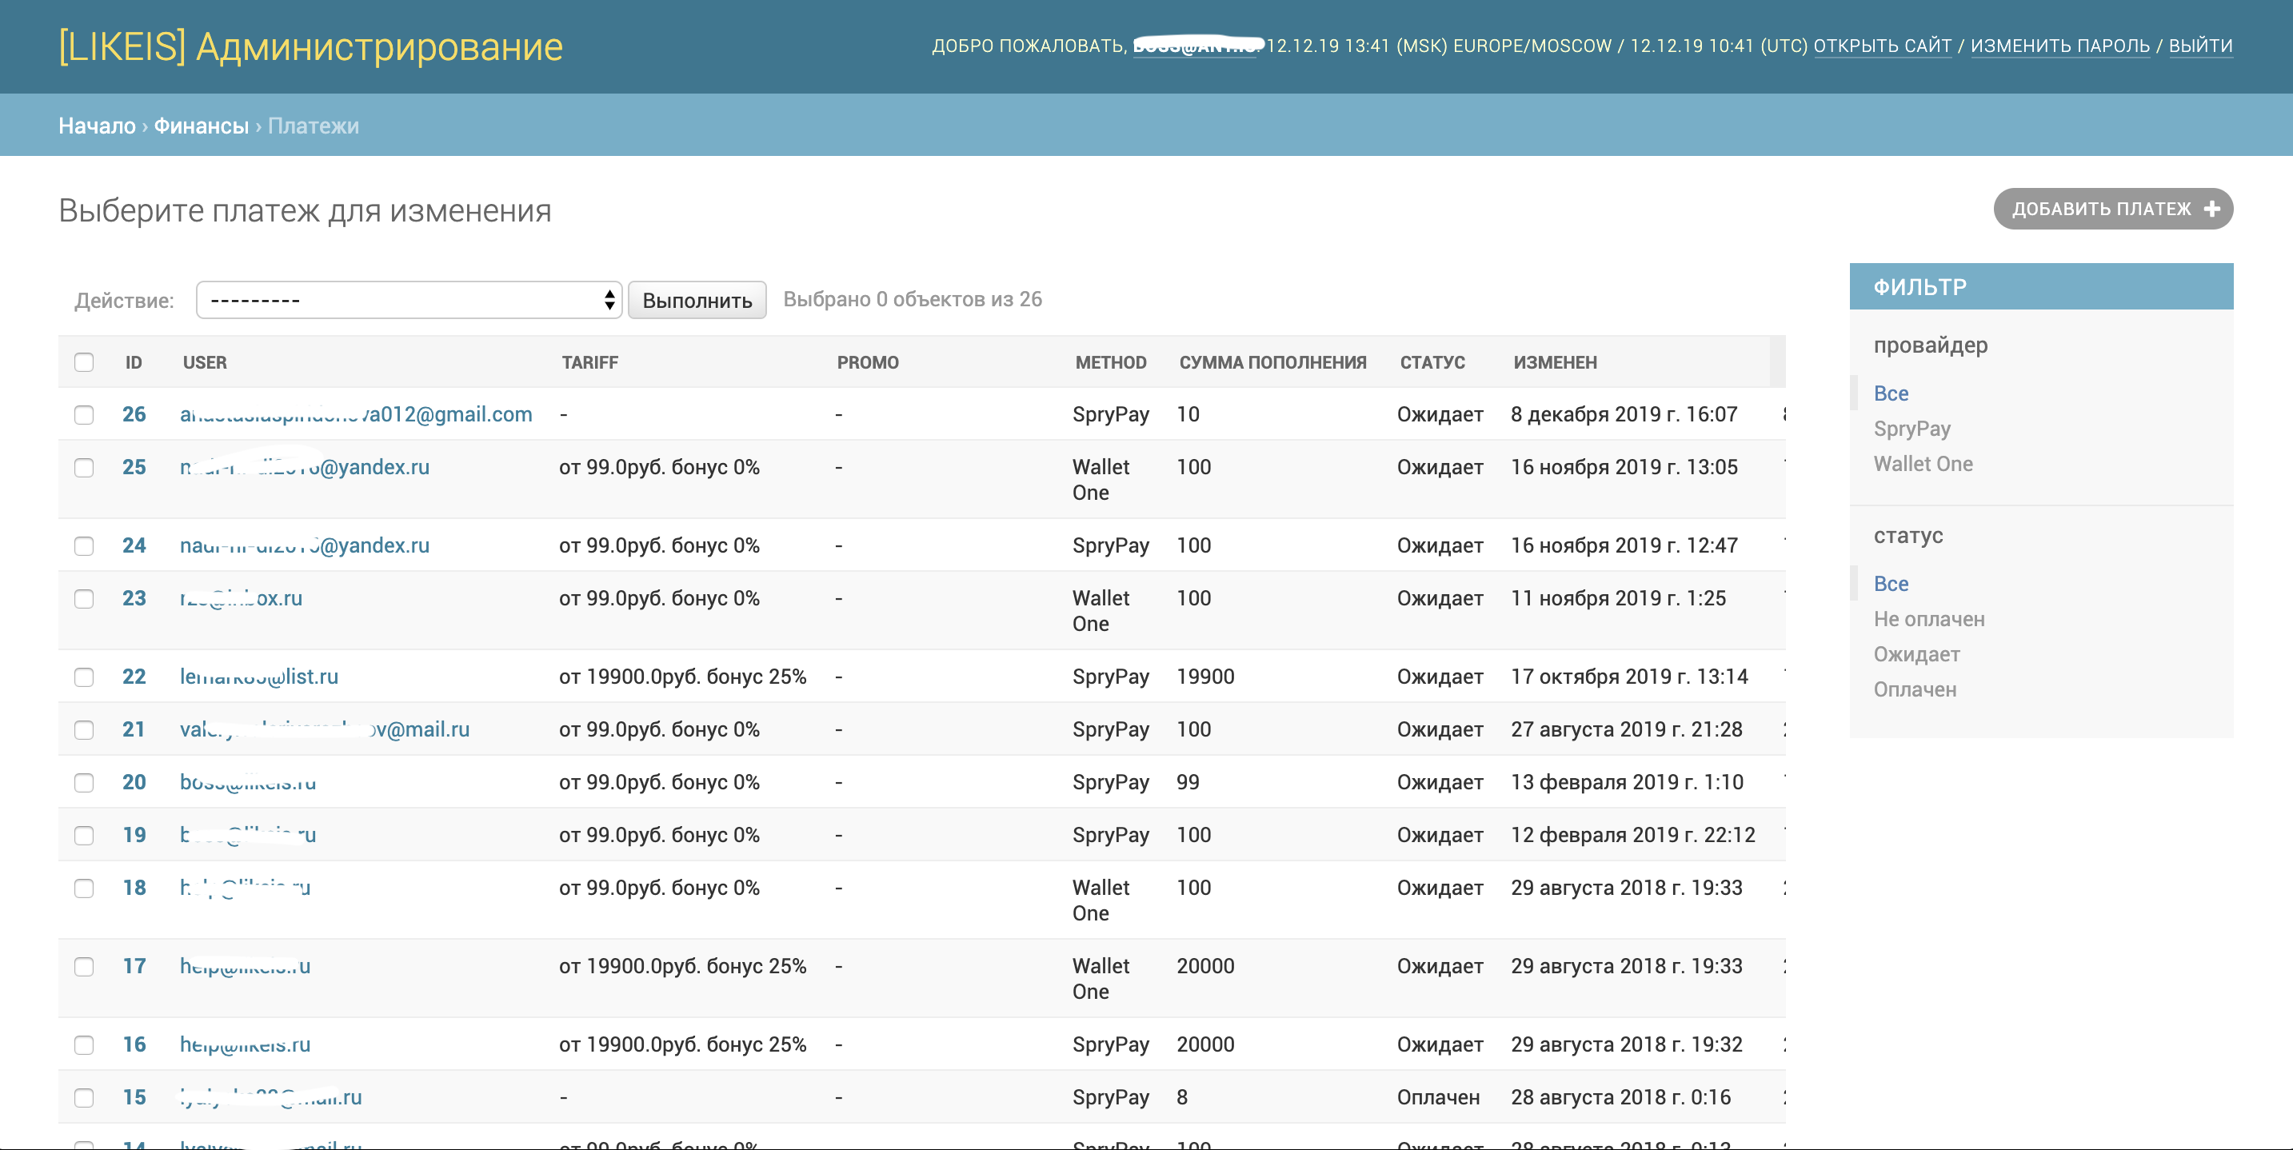Filter status by Ожидает
This screenshot has height=1150, width=2293.
coord(1915,655)
